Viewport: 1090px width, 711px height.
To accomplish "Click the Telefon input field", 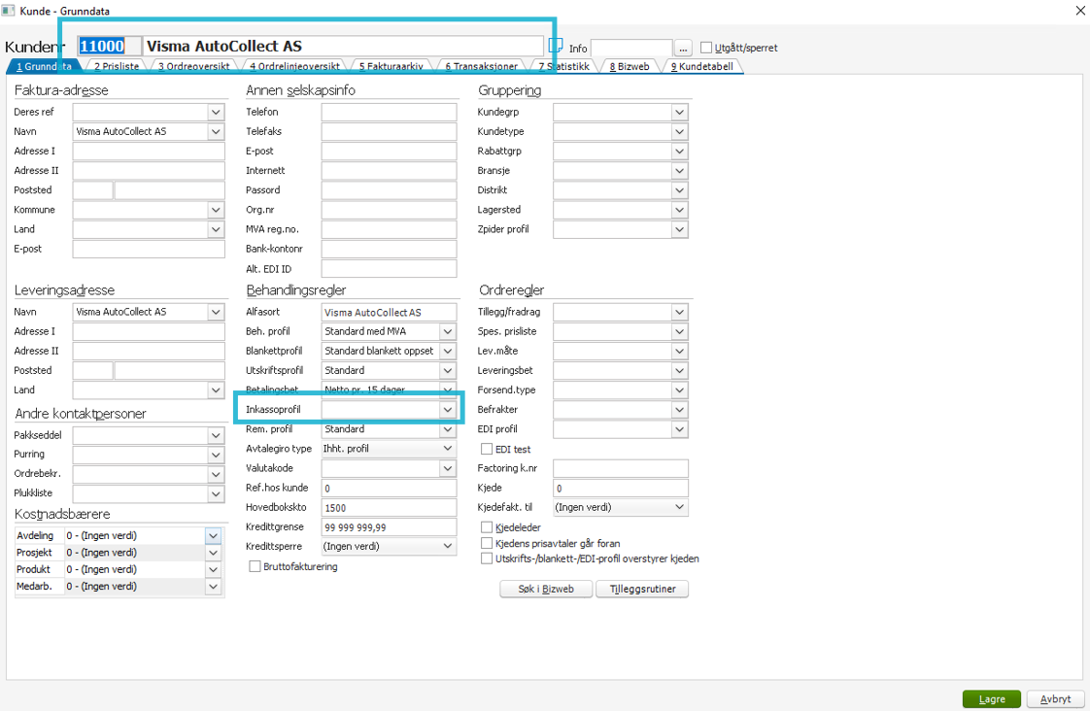I will click(389, 112).
